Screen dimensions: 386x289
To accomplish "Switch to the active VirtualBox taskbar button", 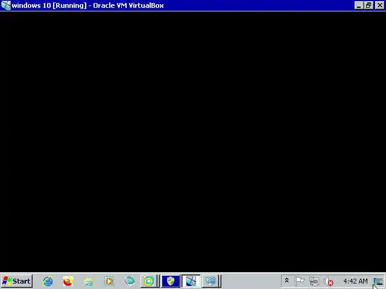I will [191, 281].
